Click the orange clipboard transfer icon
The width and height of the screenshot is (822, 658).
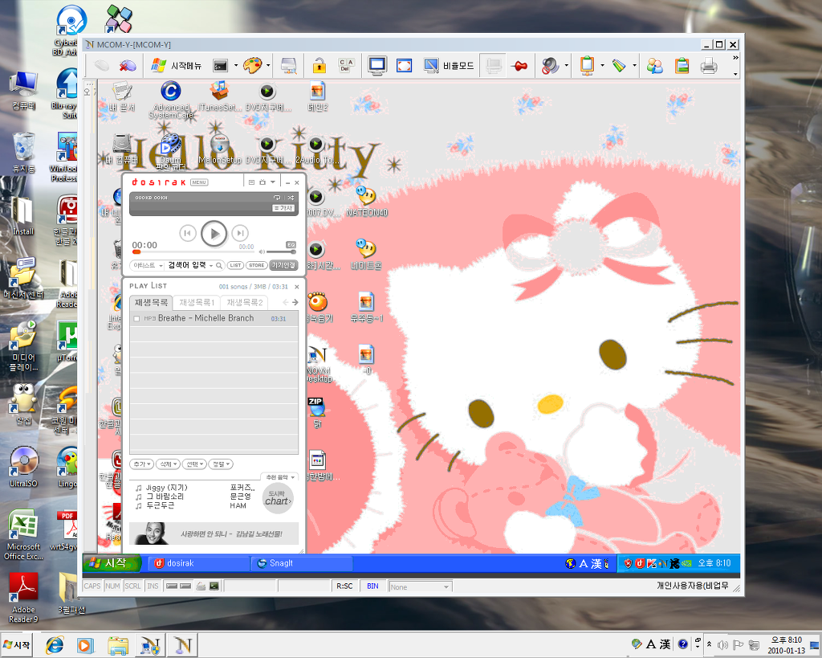[587, 66]
